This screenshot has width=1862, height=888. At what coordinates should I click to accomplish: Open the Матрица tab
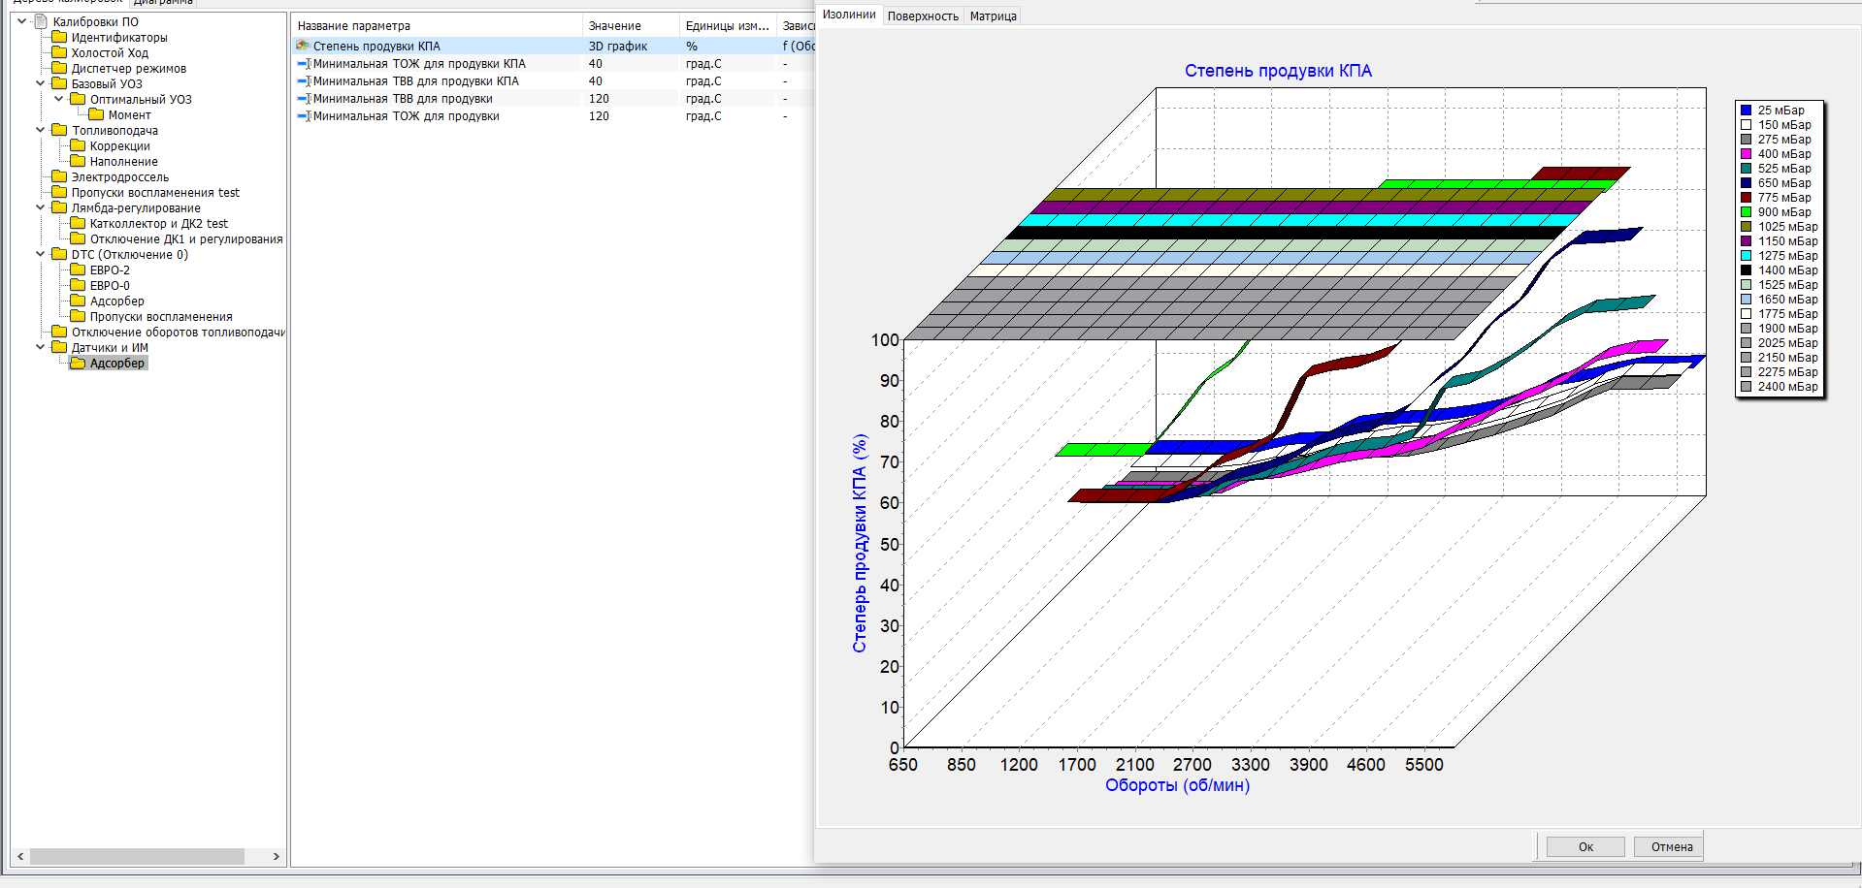tap(993, 16)
